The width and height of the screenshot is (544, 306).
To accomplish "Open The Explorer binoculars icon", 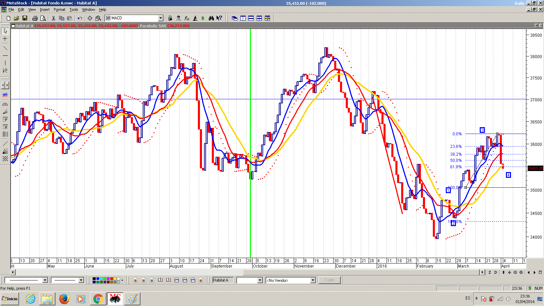I will pos(211,18).
